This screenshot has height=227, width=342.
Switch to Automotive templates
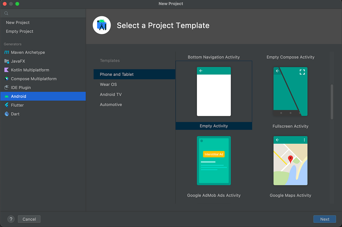coord(134,105)
